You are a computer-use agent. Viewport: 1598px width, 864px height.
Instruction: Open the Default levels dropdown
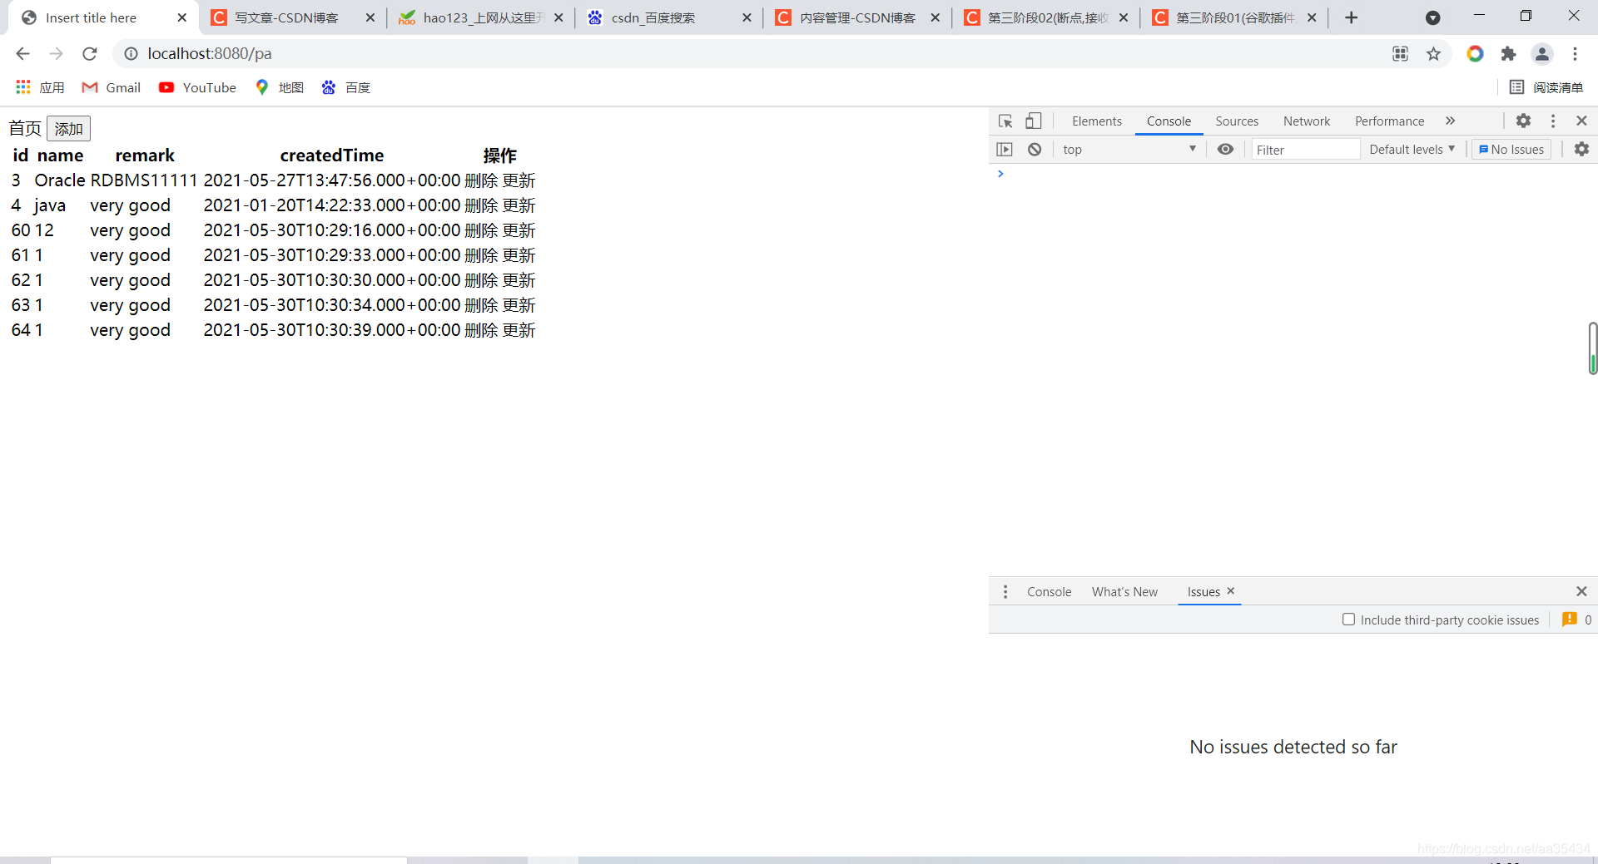pos(1412,150)
